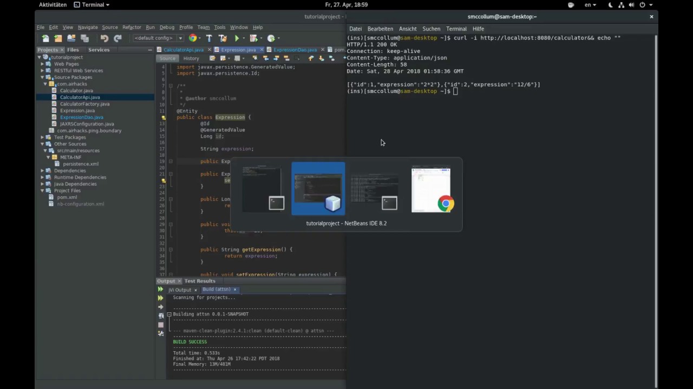Open the Refactor menu
Viewport: 693px width, 389px height.
coord(132,27)
